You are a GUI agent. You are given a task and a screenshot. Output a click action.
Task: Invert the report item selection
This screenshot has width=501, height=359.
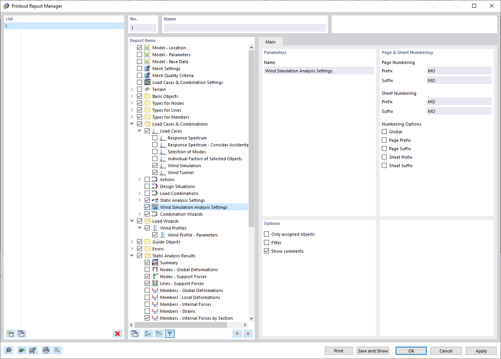(x=159, y=334)
